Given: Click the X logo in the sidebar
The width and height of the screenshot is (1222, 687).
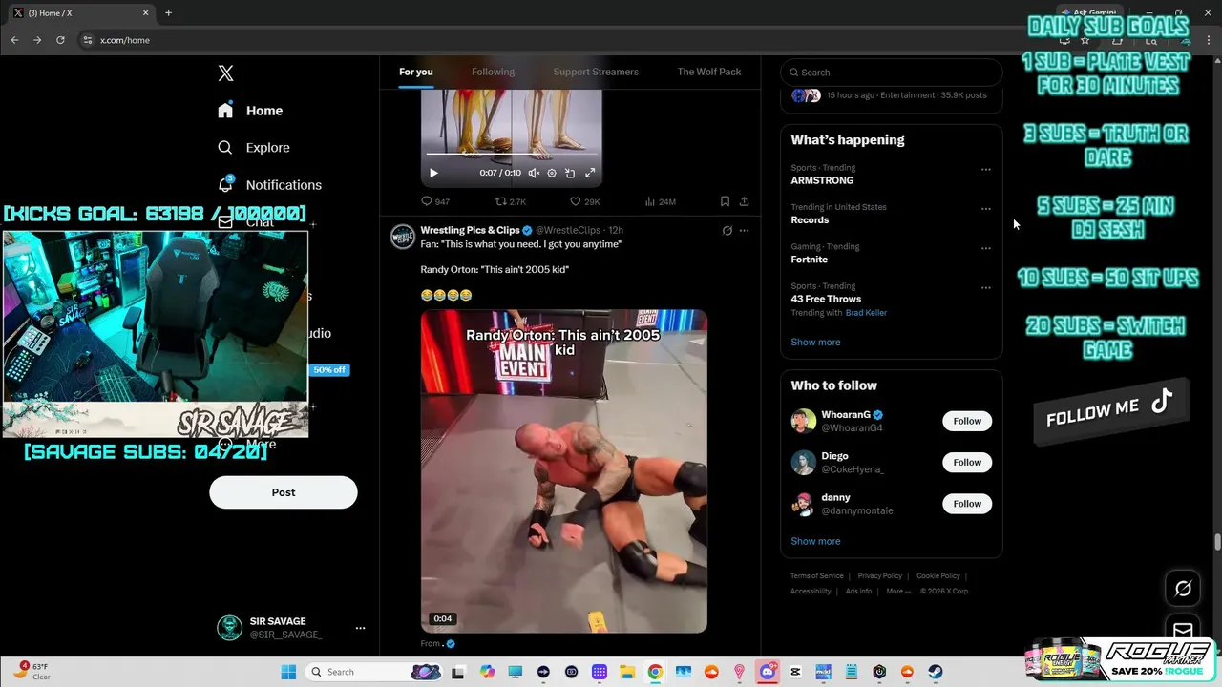Looking at the screenshot, I should point(225,73).
